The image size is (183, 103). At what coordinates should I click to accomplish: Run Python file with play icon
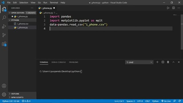pyautogui.click(x=168, y=8)
